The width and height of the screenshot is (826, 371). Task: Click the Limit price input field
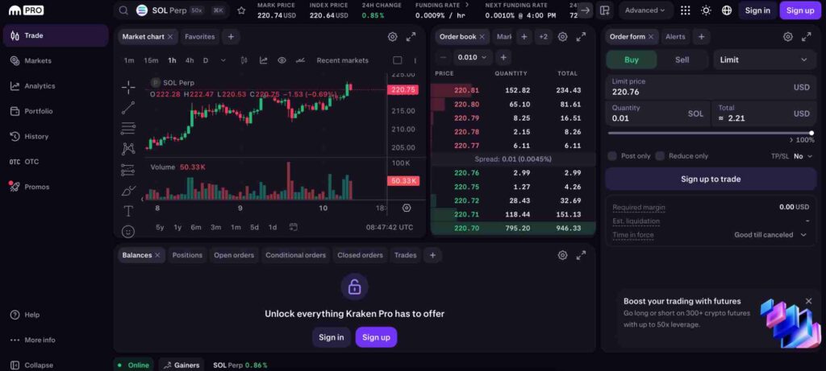711,87
